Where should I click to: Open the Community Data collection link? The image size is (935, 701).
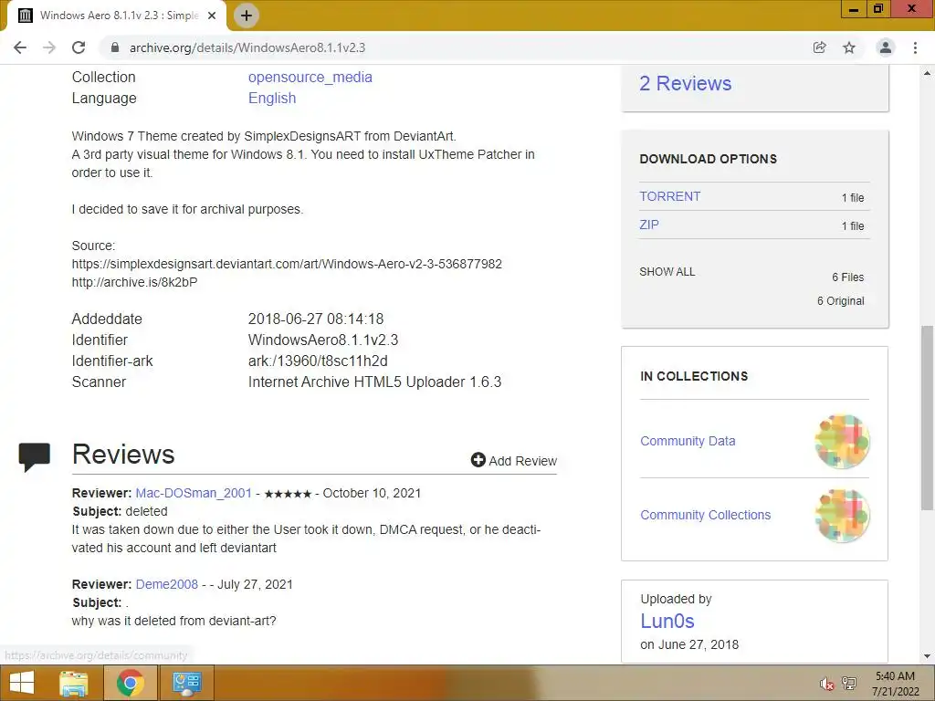(x=688, y=441)
